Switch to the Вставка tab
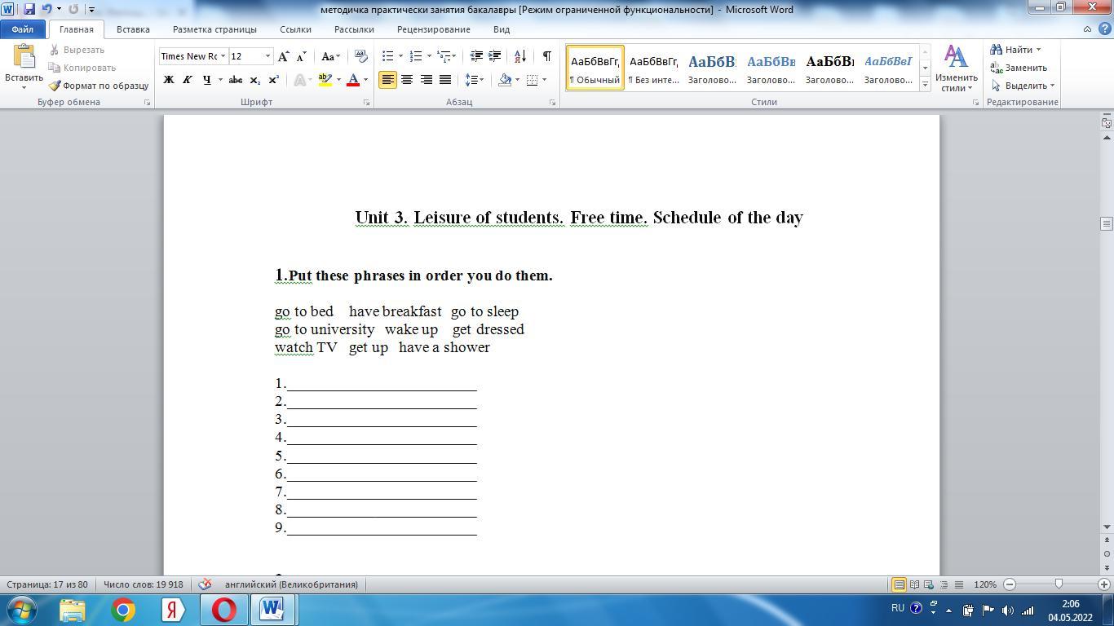Image resolution: width=1114 pixels, height=626 pixels. [133, 29]
